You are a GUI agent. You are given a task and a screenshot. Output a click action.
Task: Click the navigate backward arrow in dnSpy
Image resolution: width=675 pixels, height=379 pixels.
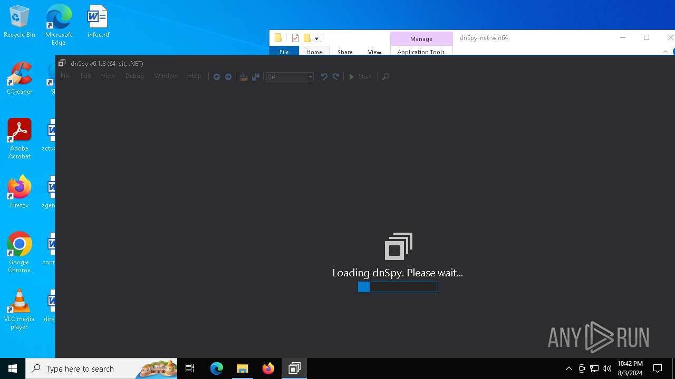click(216, 77)
